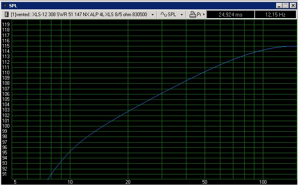298x185 pixels.
Task: Click the 100 Hz frequency axis label
Action: 263,182
